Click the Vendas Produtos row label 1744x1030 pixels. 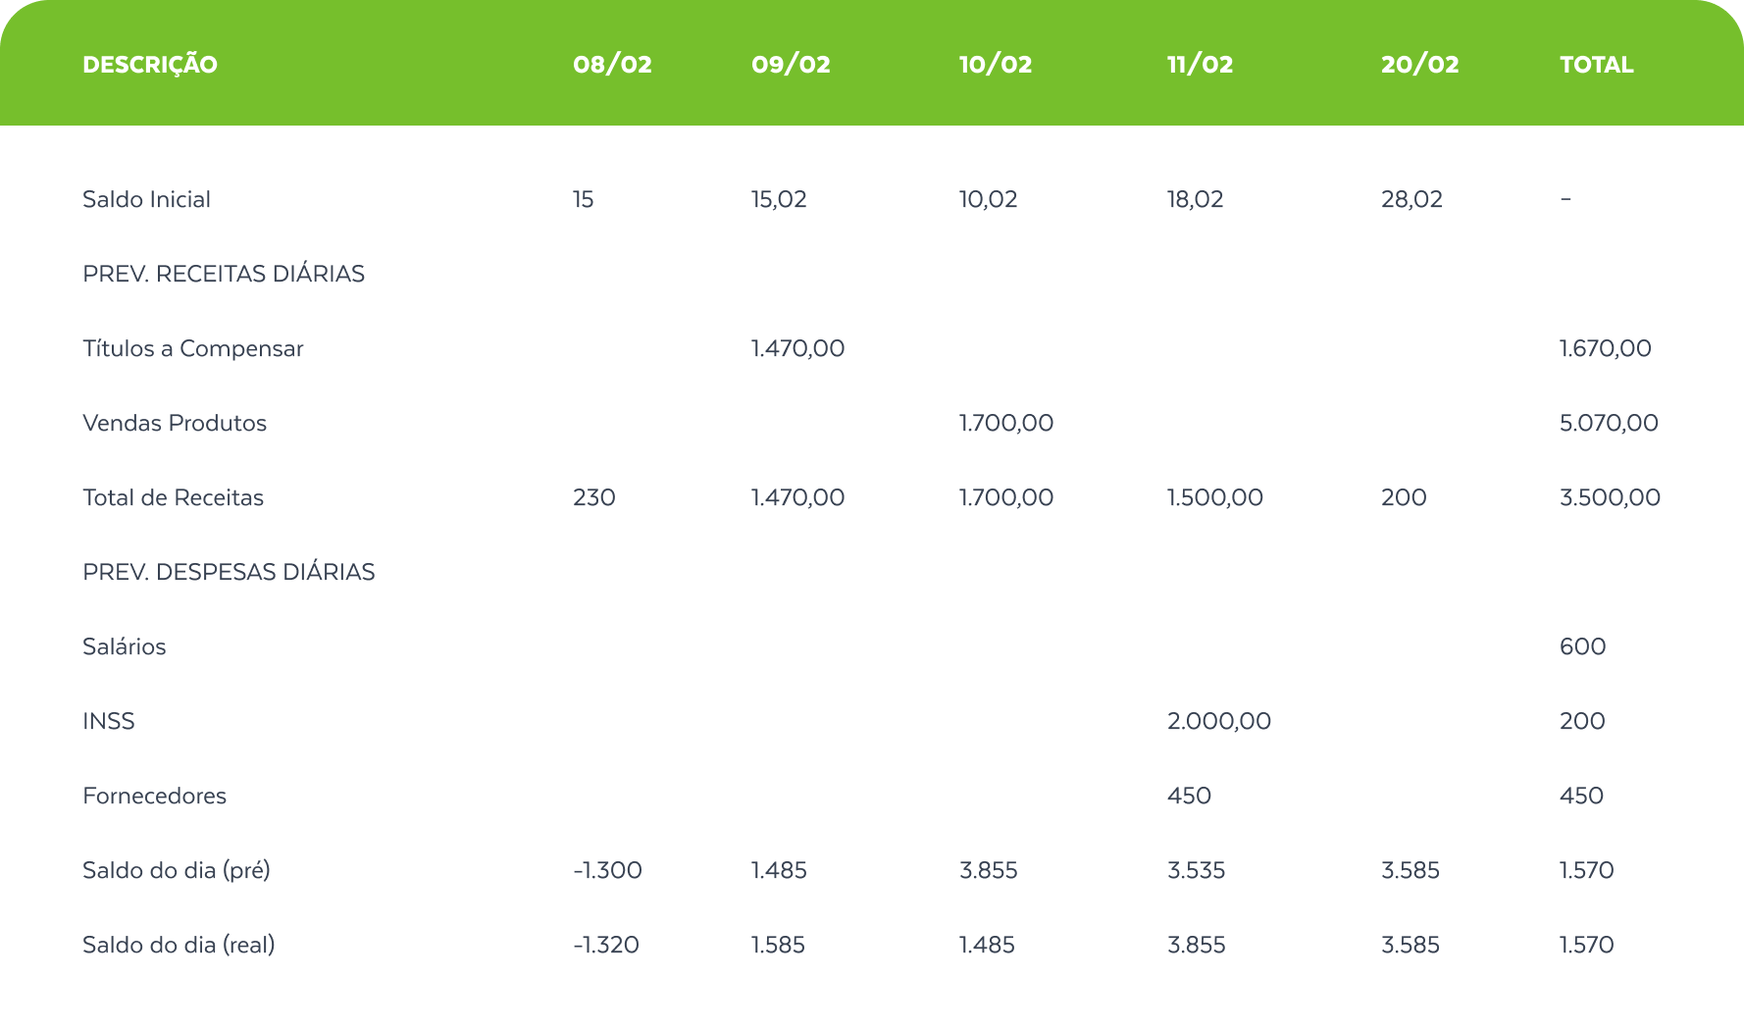[175, 423]
